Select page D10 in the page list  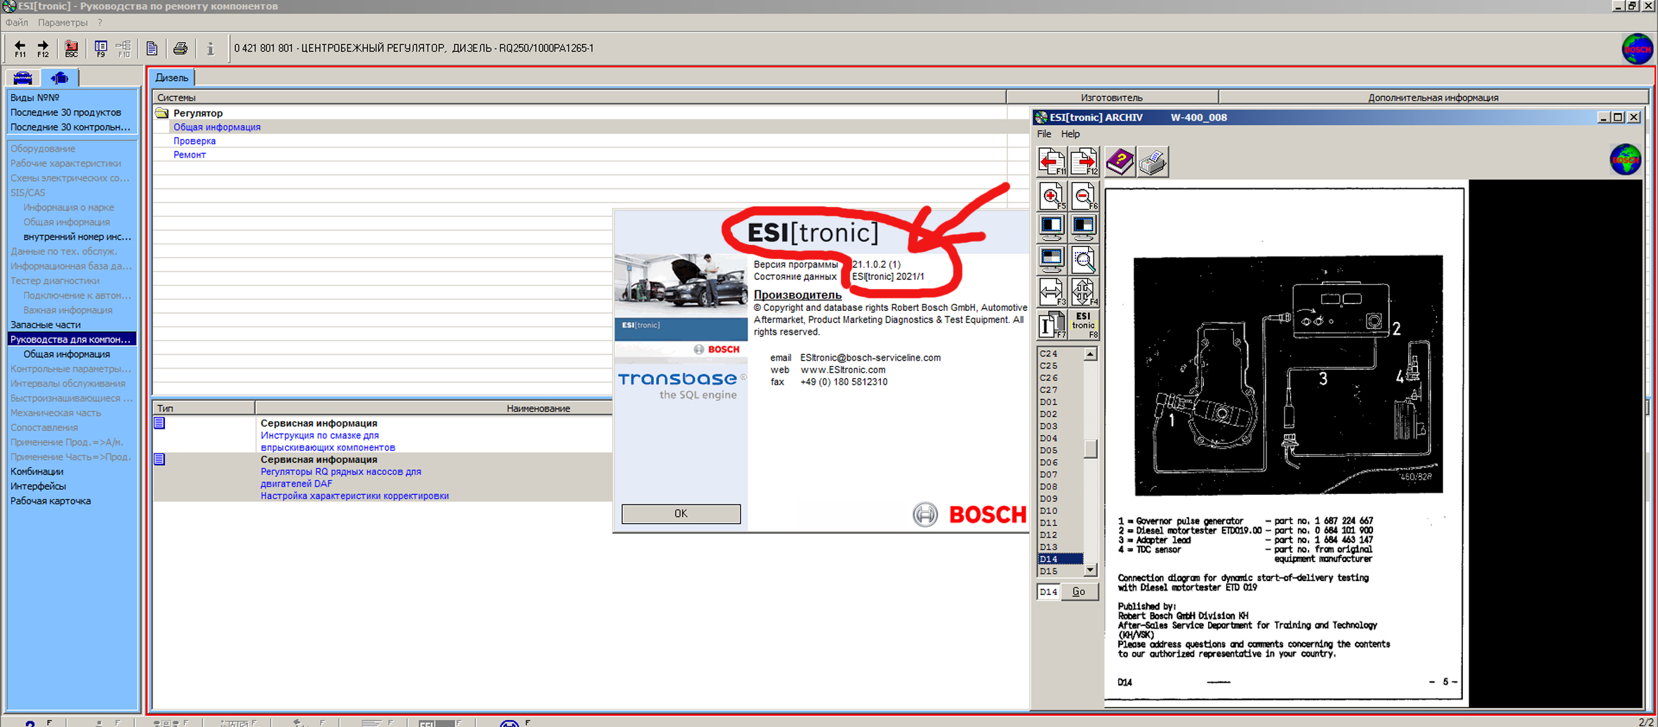click(1049, 511)
